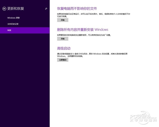Click the 更新和恢复 title text

(16, 9)
